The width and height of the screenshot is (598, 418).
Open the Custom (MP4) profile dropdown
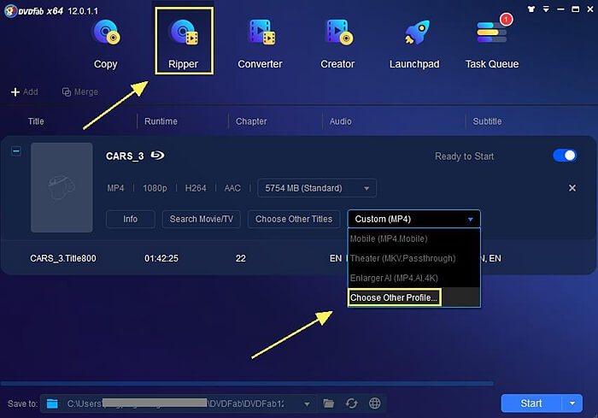pyautogui.click(x=413, y=219)
